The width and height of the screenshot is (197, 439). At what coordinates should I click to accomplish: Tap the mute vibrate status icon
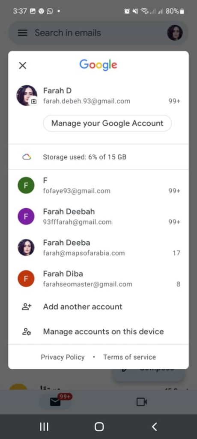(135, 11)
